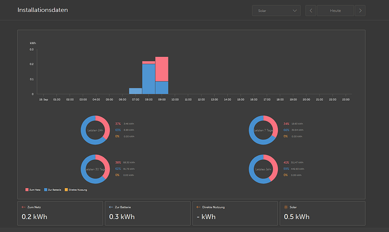The image size is (389, 232).
Task: Click the red Zum Netz arrow icon in its card
Action: click(x=24, y=207)
